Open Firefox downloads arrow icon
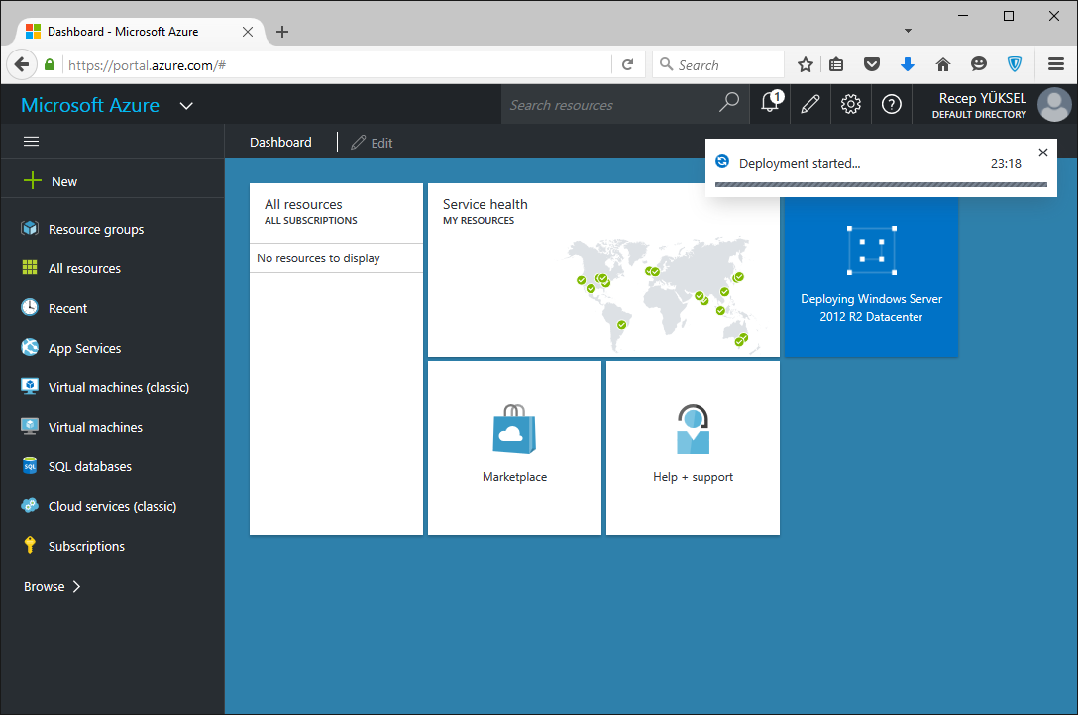1078x715 pixels. (x=908, y=64)
